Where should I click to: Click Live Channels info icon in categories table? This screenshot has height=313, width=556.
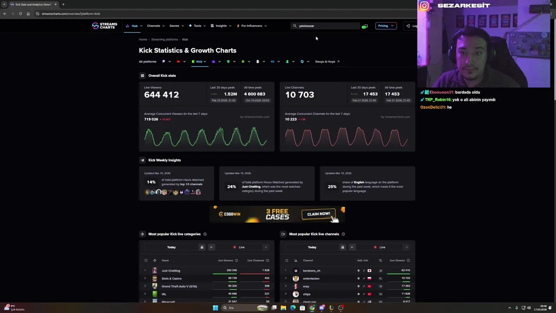tap(268, 260)
